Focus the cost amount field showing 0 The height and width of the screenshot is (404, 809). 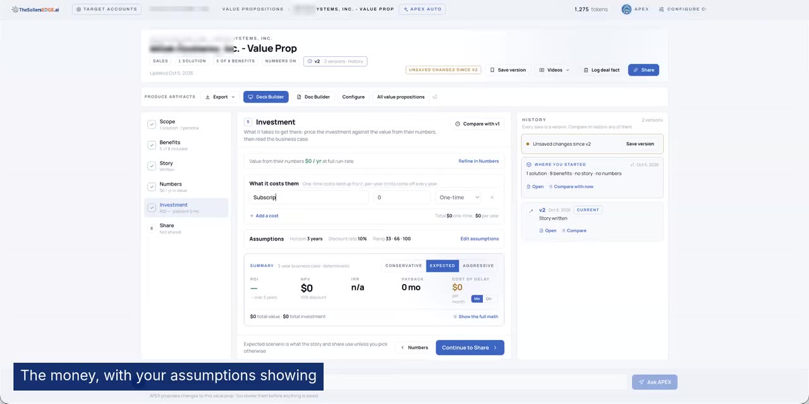tap(402, 198)
